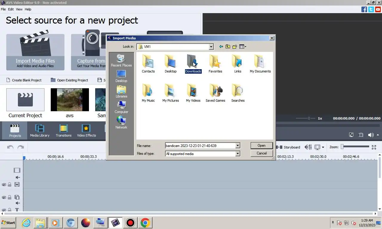Toggle the eye on the video overlay track
Image resolution: width=382 pixels, height=229 pixels.
(4, 197)
